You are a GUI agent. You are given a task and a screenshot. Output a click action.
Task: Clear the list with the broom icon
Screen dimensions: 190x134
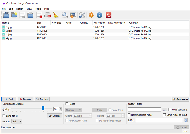[x=55, y=15]
